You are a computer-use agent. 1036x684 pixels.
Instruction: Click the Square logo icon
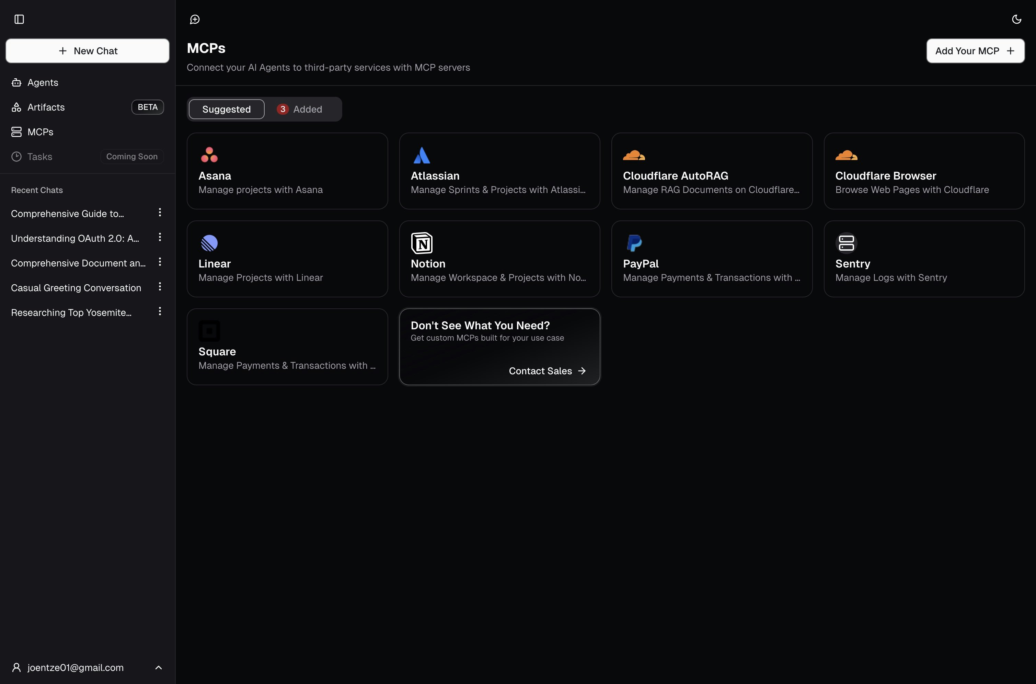coord(209,331)
